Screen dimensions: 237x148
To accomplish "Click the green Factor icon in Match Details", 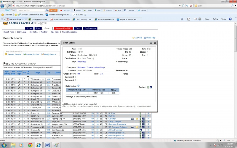I will 148,87.
